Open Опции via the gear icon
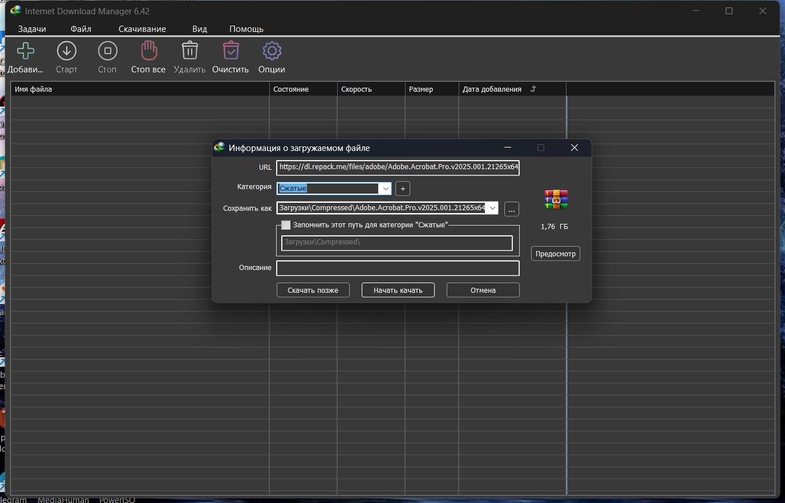This screenshot has height=503, width=785. [x=272, y=51]
